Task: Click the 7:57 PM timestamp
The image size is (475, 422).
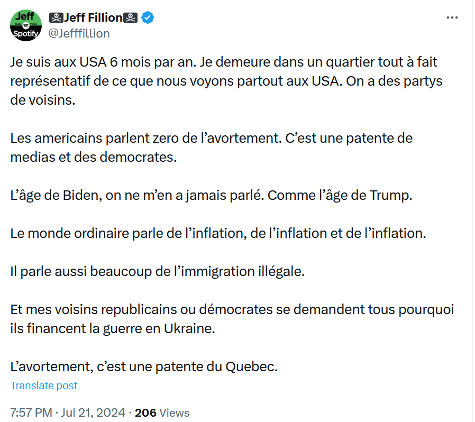Action: 31,412
